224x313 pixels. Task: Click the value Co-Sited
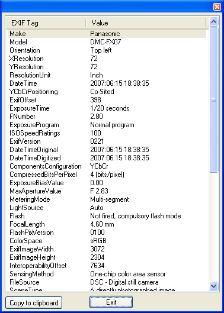coord(102,92)
